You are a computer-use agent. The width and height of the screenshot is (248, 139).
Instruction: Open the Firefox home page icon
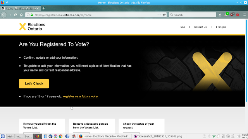pos(21,15)
